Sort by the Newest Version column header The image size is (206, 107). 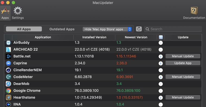point(136,37)
